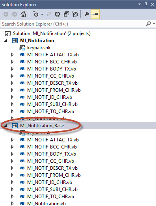Open Properties wrench icon

87,14
